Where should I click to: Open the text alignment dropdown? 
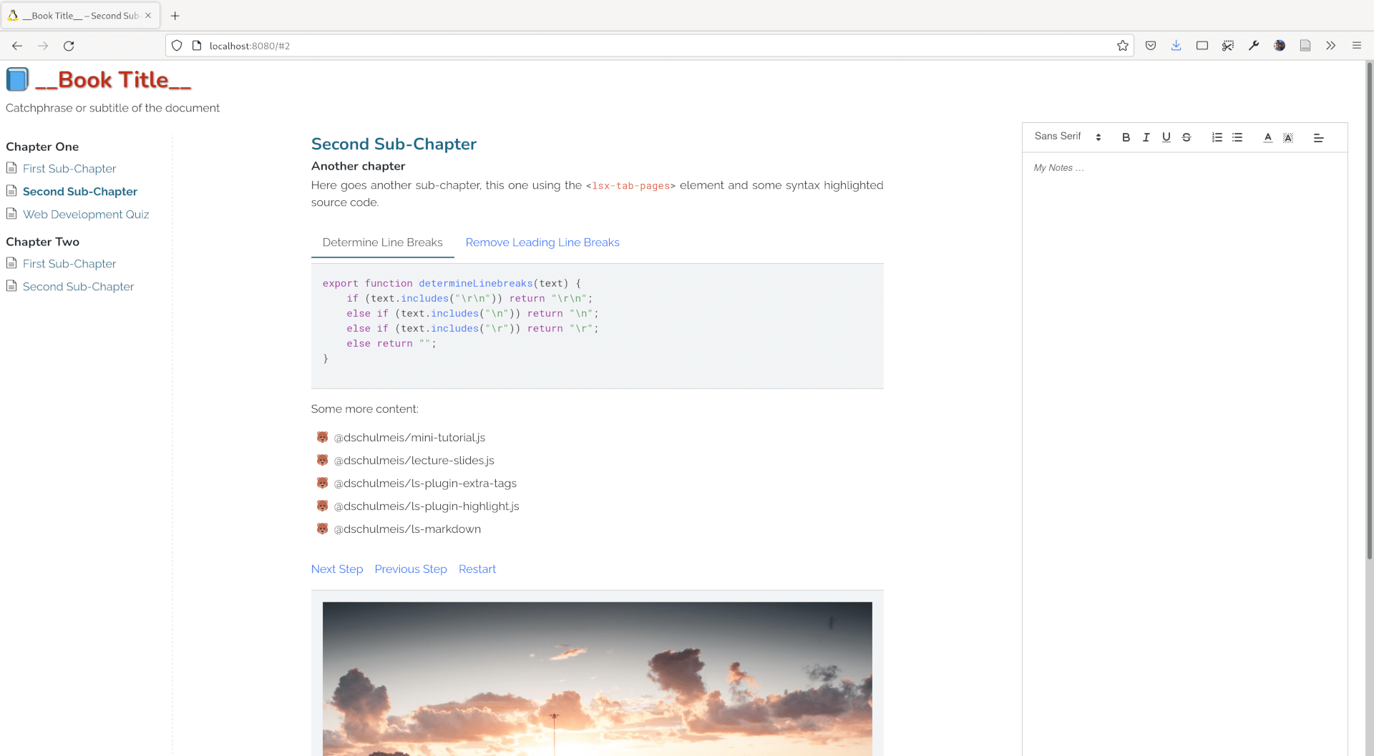[1318, 137]
